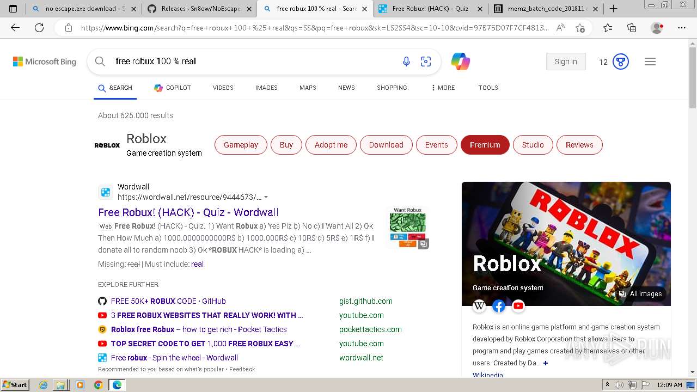Open the tab actions menu icon
The height and width of the screenshot is (392, 697).
[13, 9]
